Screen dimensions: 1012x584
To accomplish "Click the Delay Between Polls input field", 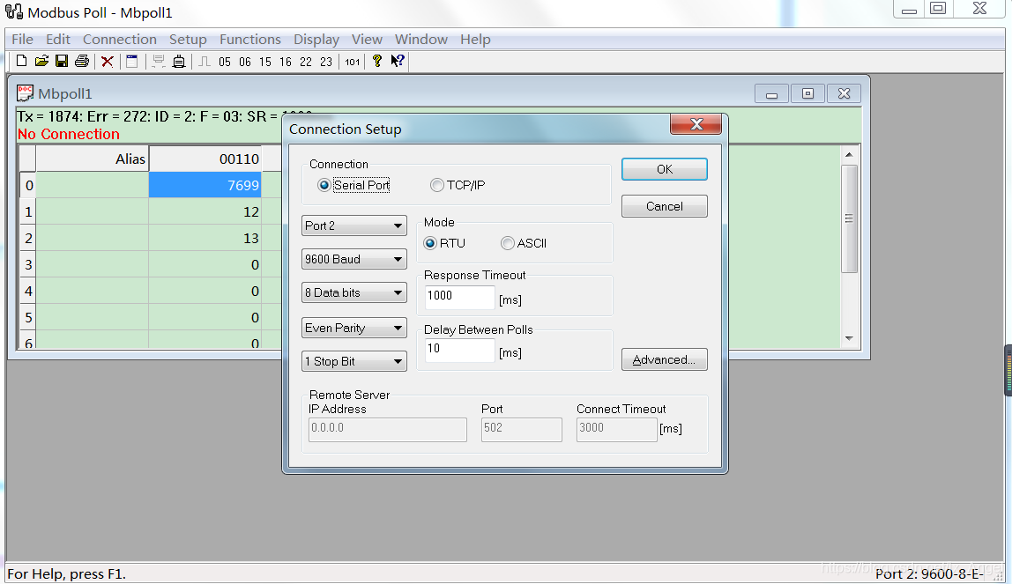I will [x=459, y=350].
